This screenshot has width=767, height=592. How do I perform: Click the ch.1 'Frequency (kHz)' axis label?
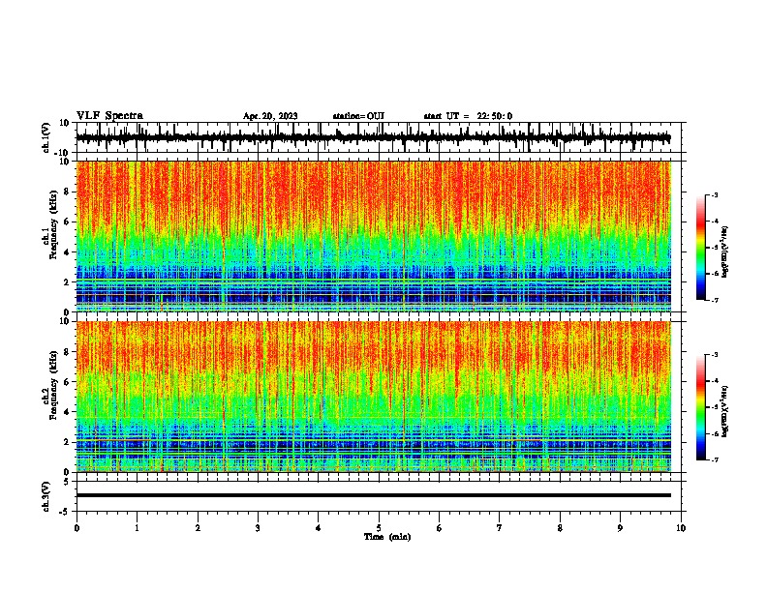pos(53,225)
